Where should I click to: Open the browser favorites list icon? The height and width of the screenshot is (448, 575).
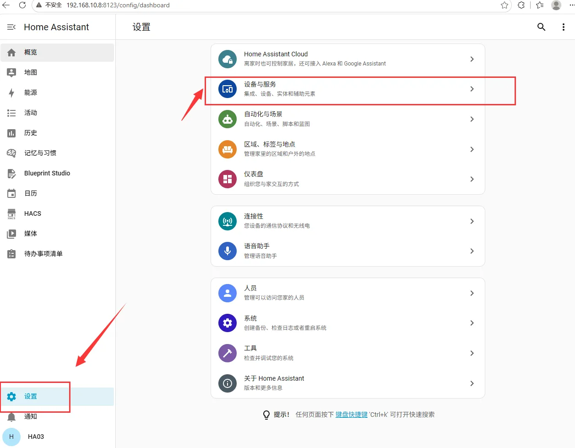[540, 5]
